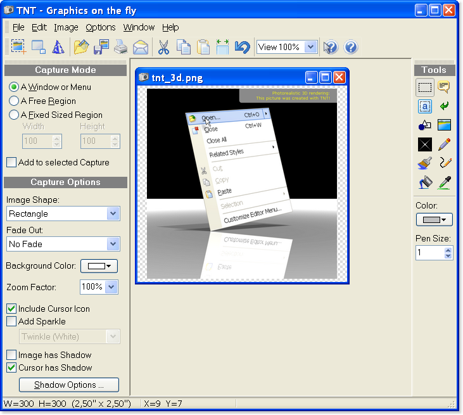Open the Background Color swatch picker
The image size is (463, 415).
98,266
